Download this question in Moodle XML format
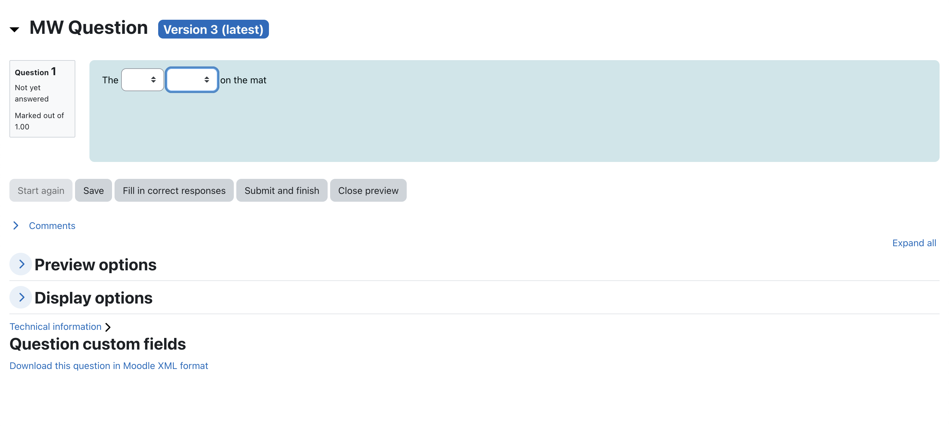The height and width of the screenshot is (426, 949). (109, 366)
